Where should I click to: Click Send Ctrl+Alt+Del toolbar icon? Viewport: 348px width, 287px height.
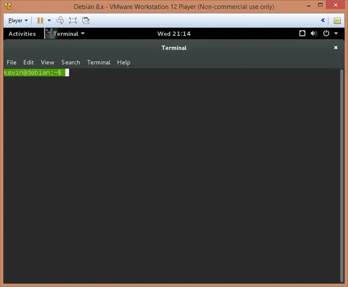click(x=60, y=20)
